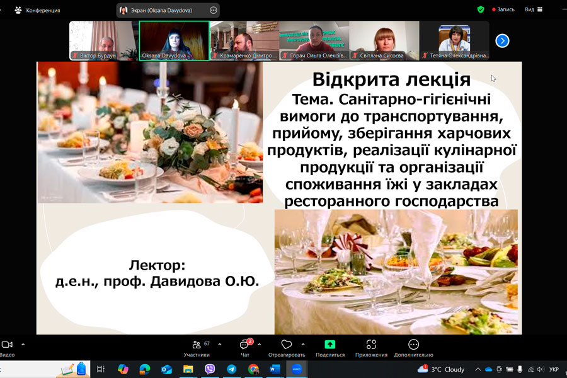
Task: Open more options on screen share tab
Action: point(214,11)
